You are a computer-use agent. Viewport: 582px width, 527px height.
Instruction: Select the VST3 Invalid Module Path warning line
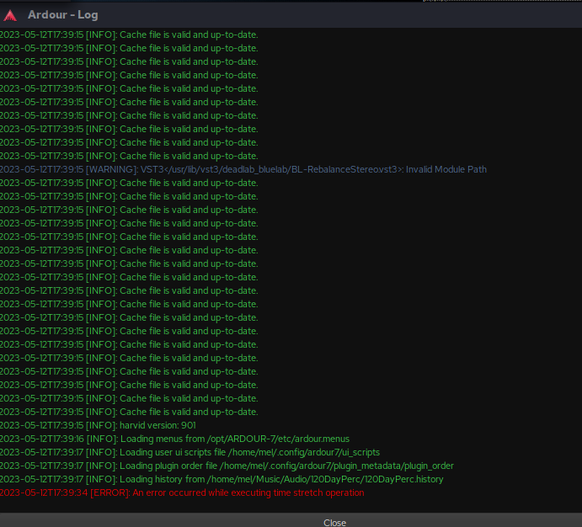point(243,169)
